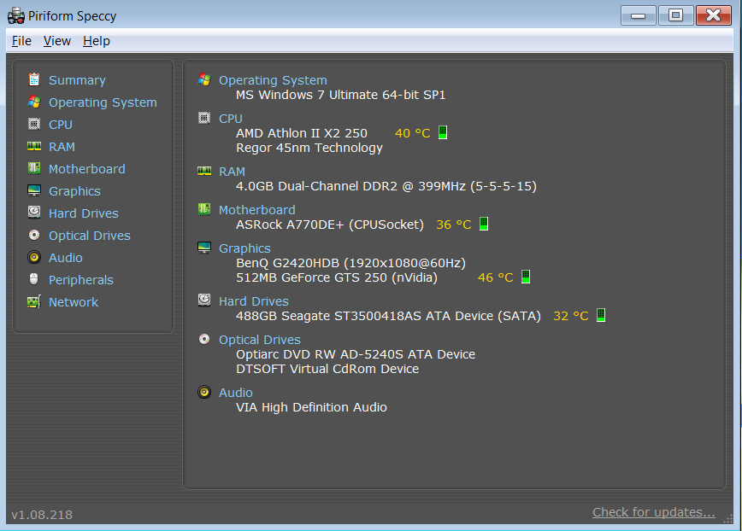Screen dimensions: 742x531
Task: Click Motherboard heading in summary
Action: 257,210
